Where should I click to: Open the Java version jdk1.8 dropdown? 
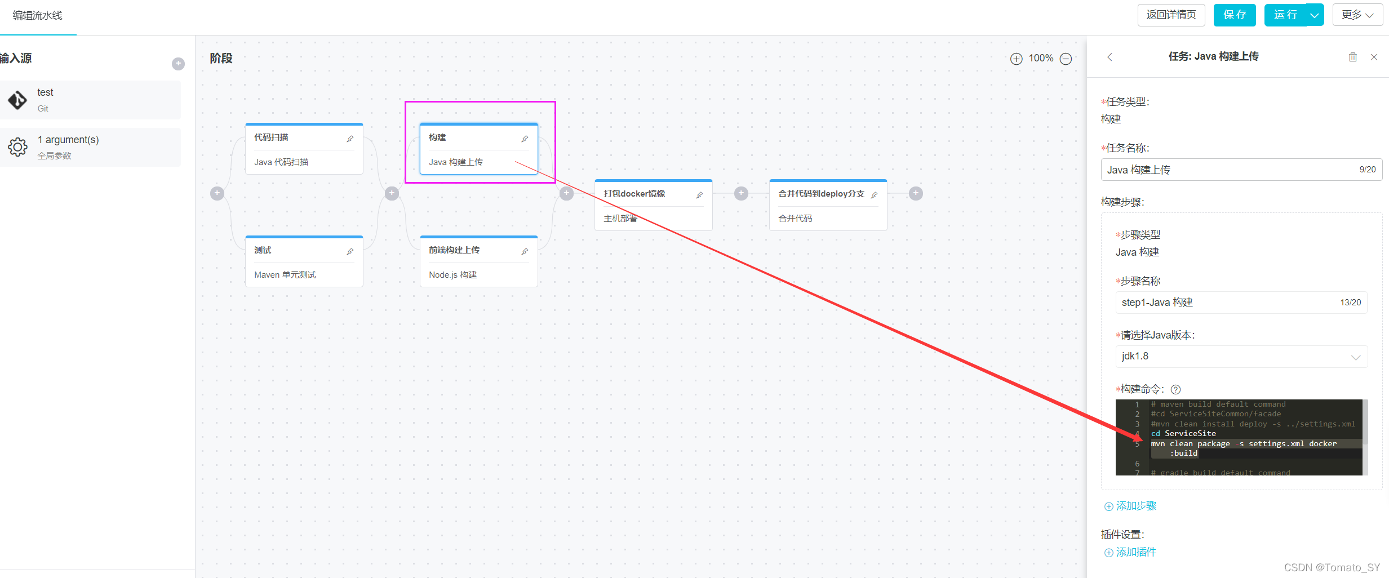click(1241, 357)
